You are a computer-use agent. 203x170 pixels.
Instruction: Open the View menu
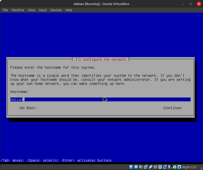[x=32, y=10]
